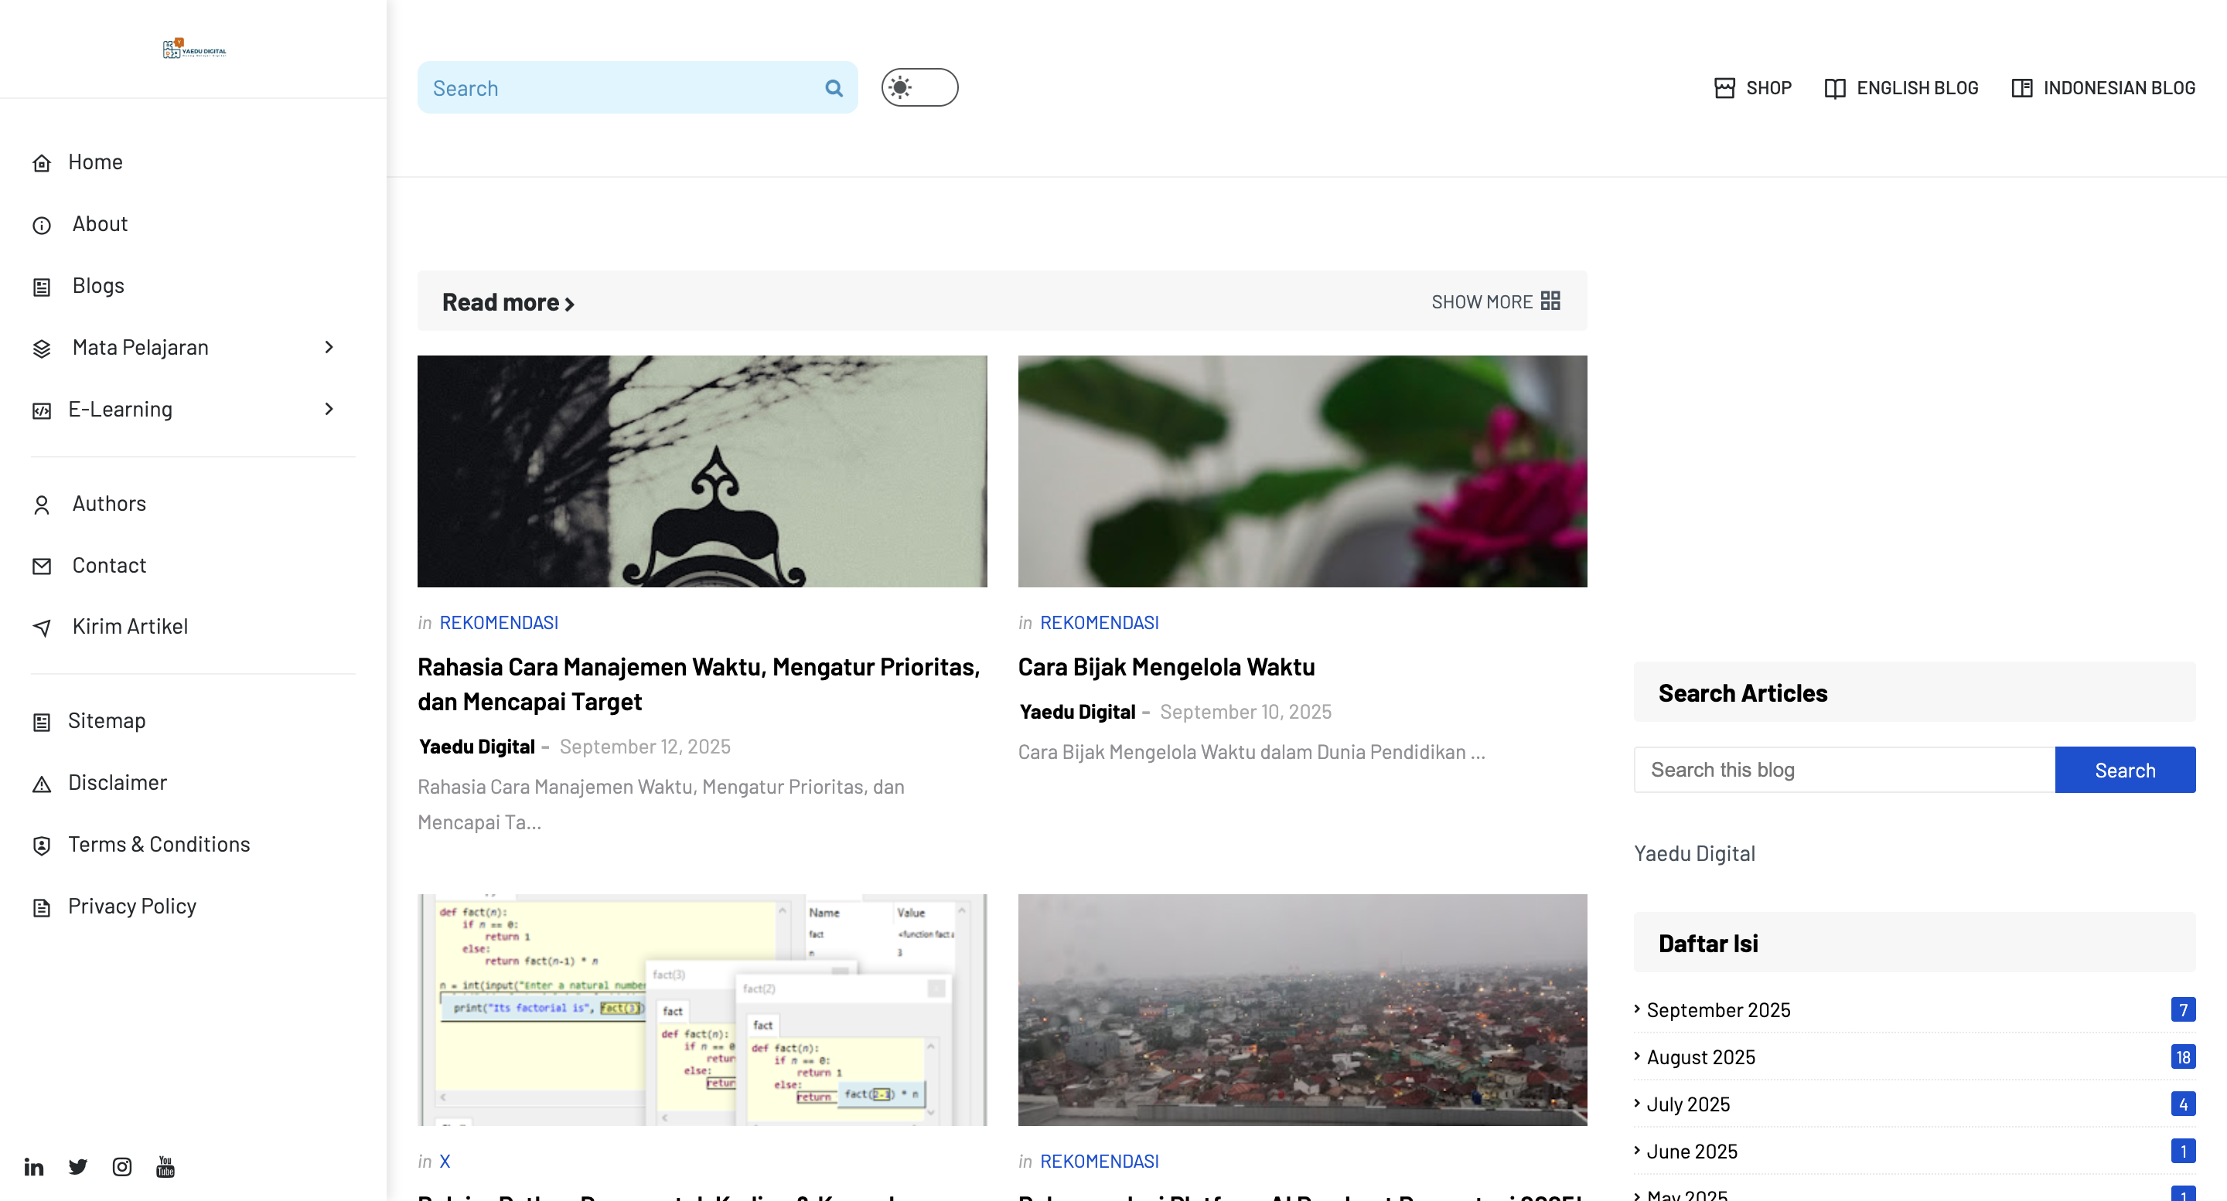Click the YouTube icon in the sidebar footer

point(165,1166)
